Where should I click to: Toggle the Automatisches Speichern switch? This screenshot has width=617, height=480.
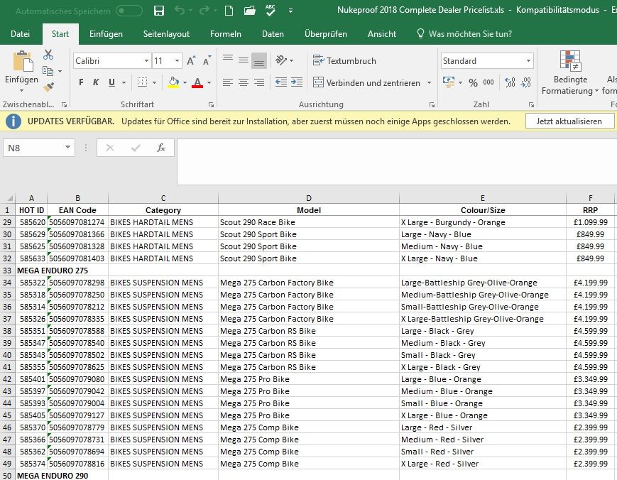click(x=129, y=11)
